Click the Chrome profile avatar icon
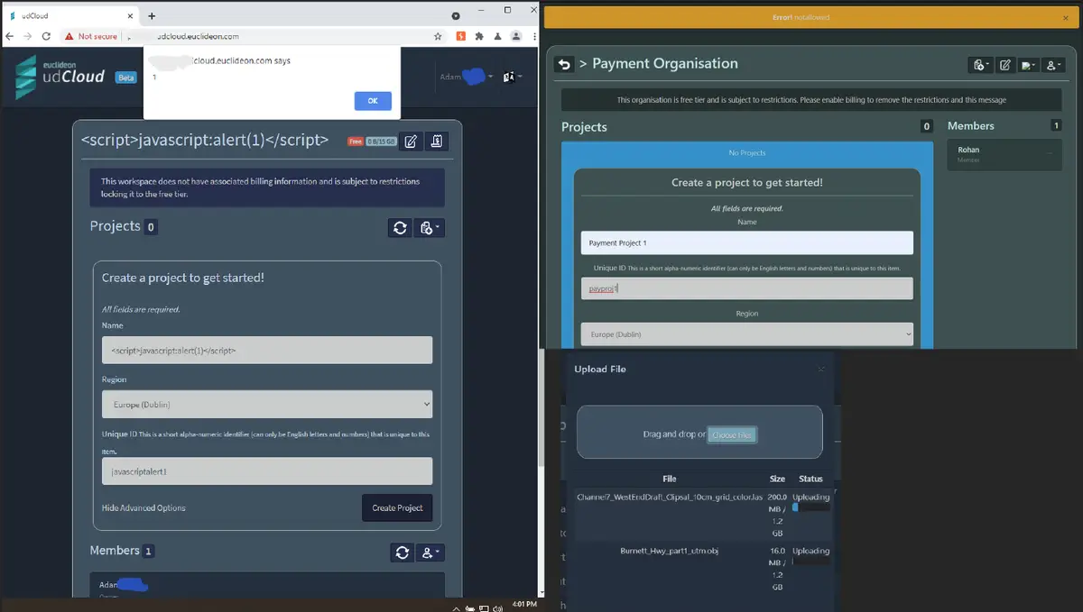 [515, 36]
